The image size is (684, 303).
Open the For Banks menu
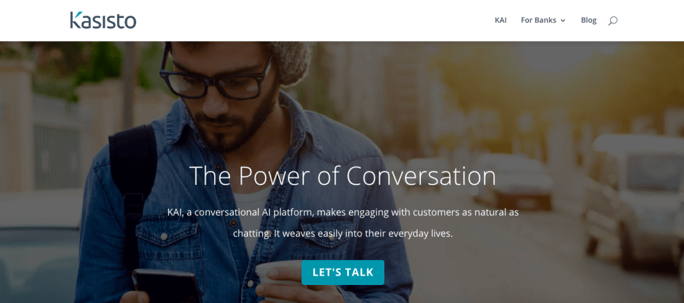tap(543, 20)
